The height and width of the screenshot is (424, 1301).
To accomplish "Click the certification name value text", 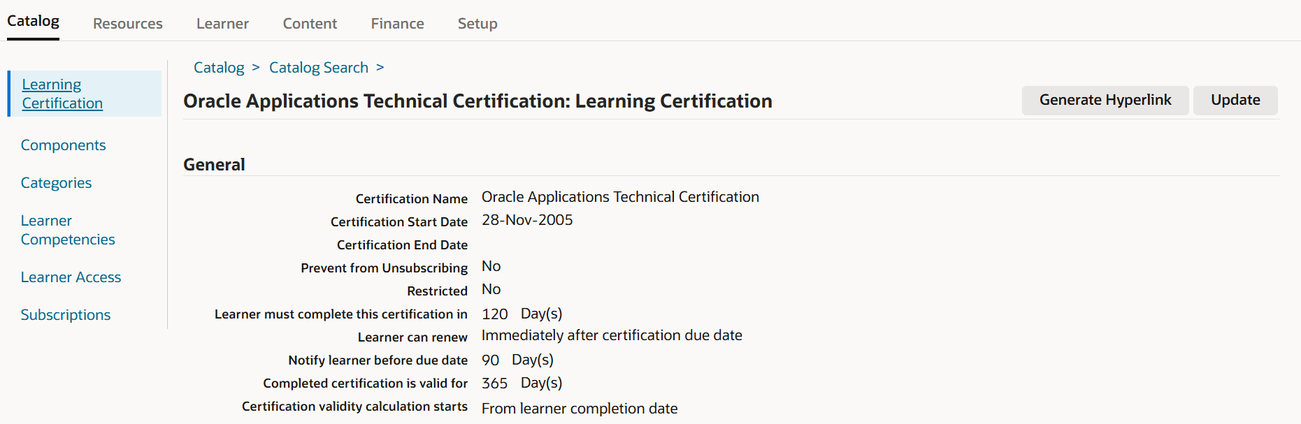I will tap(620, 197).
